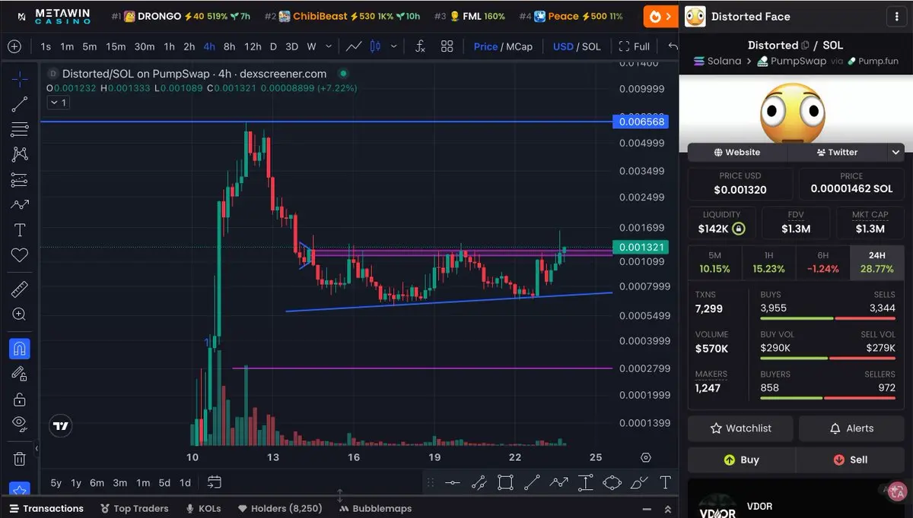Select the Text tool in left sidebar

(x=20, y=230)
